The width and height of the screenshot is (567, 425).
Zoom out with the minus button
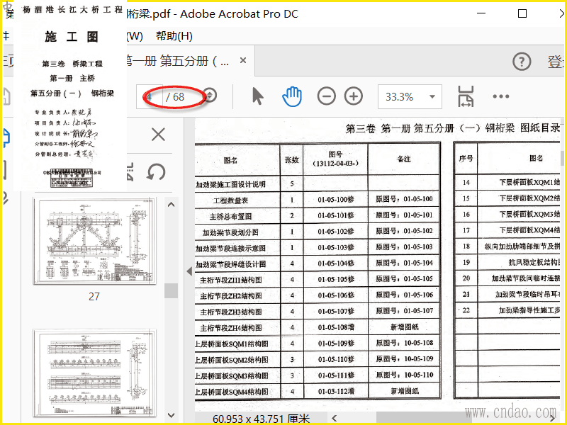[x=326, y=96]
